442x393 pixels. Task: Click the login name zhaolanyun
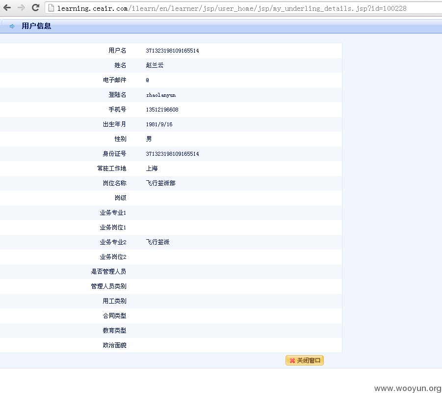(x=161, y=95)
